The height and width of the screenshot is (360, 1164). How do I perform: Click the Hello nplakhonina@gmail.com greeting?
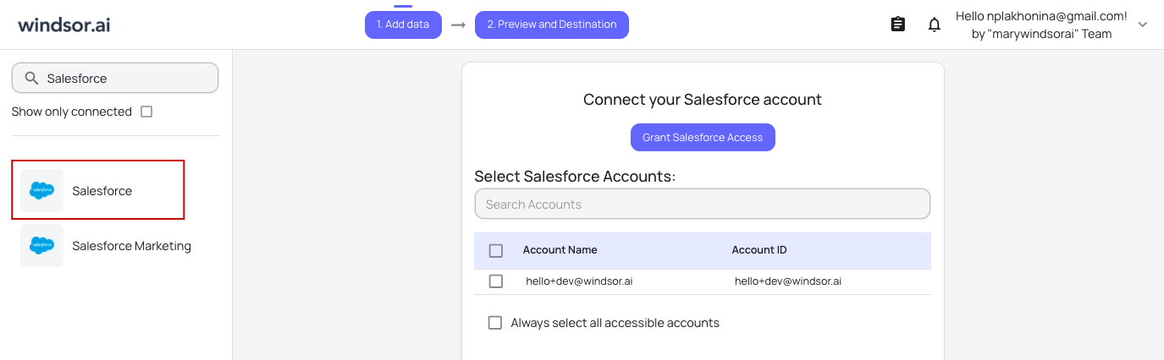(1041, 16)
